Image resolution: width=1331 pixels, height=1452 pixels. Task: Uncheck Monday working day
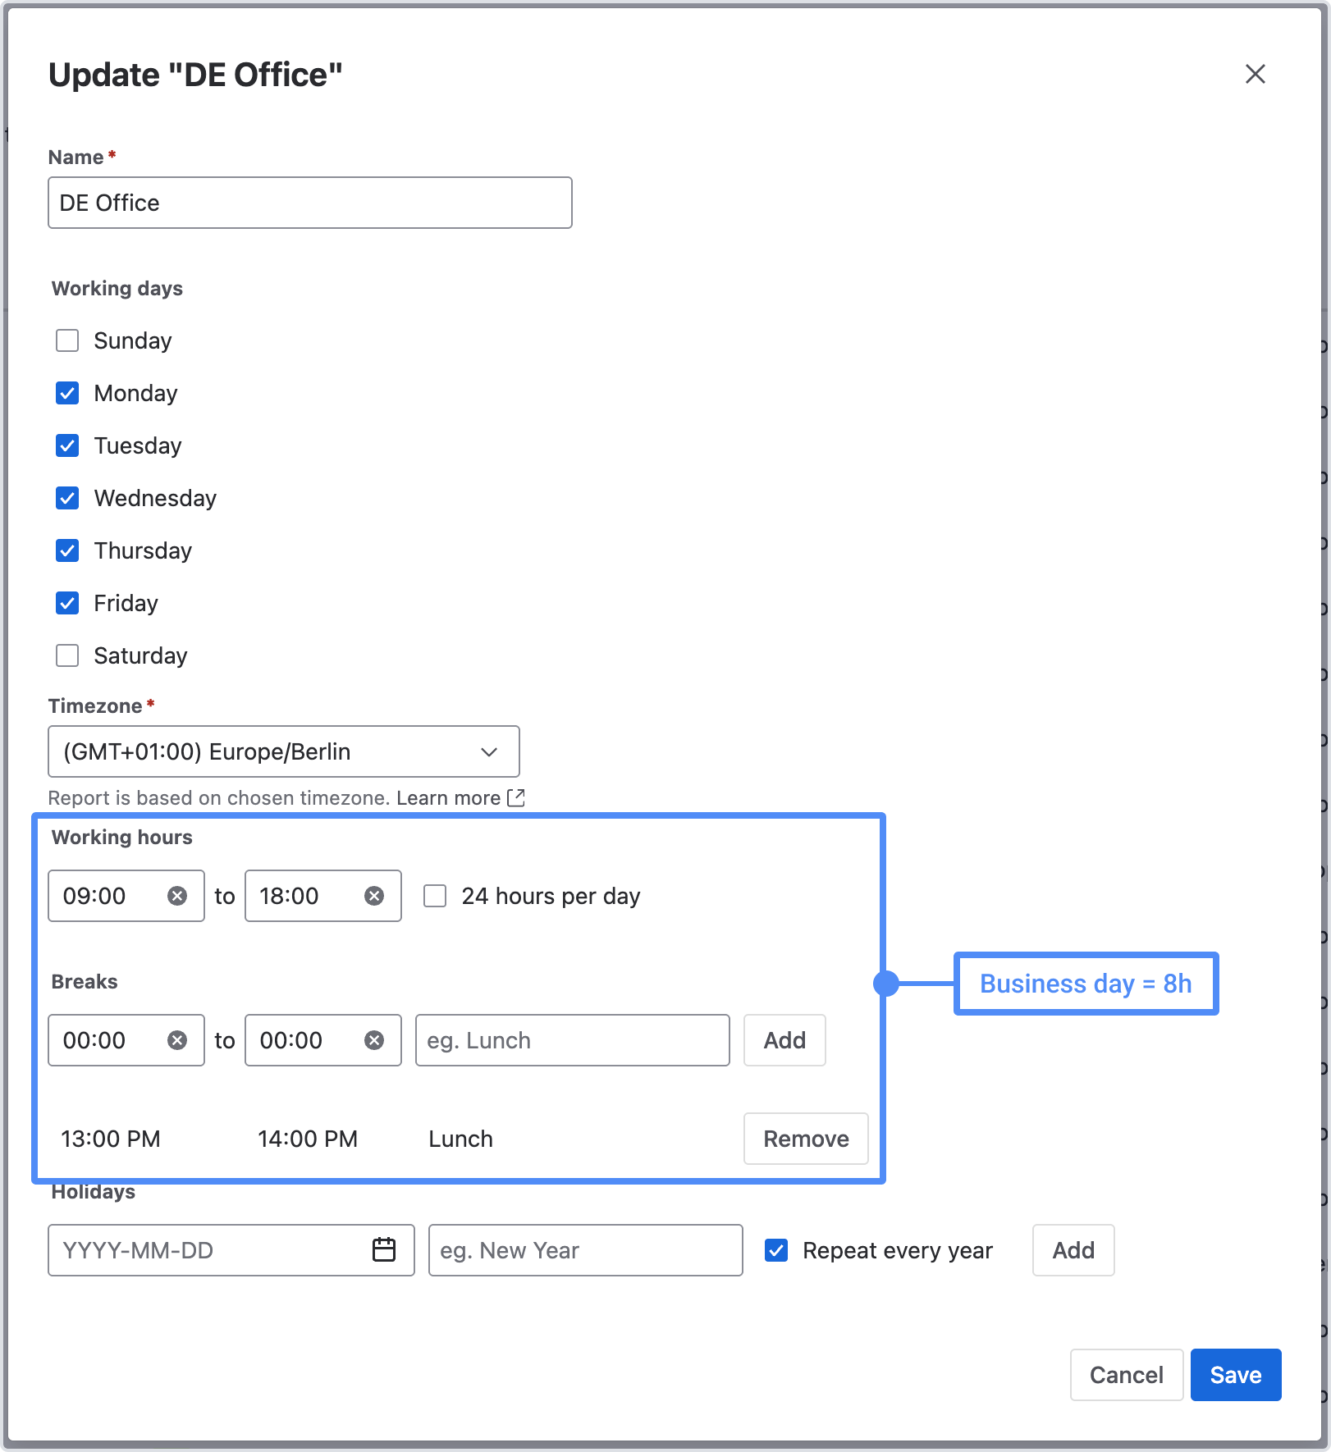(x=67, y=393)
